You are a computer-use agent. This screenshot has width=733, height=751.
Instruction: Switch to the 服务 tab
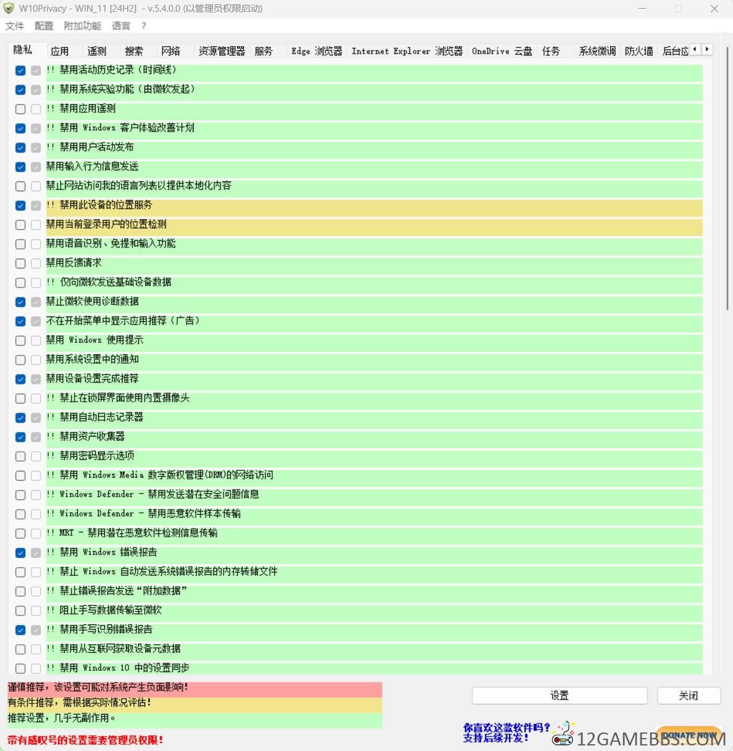click(264, 51)
